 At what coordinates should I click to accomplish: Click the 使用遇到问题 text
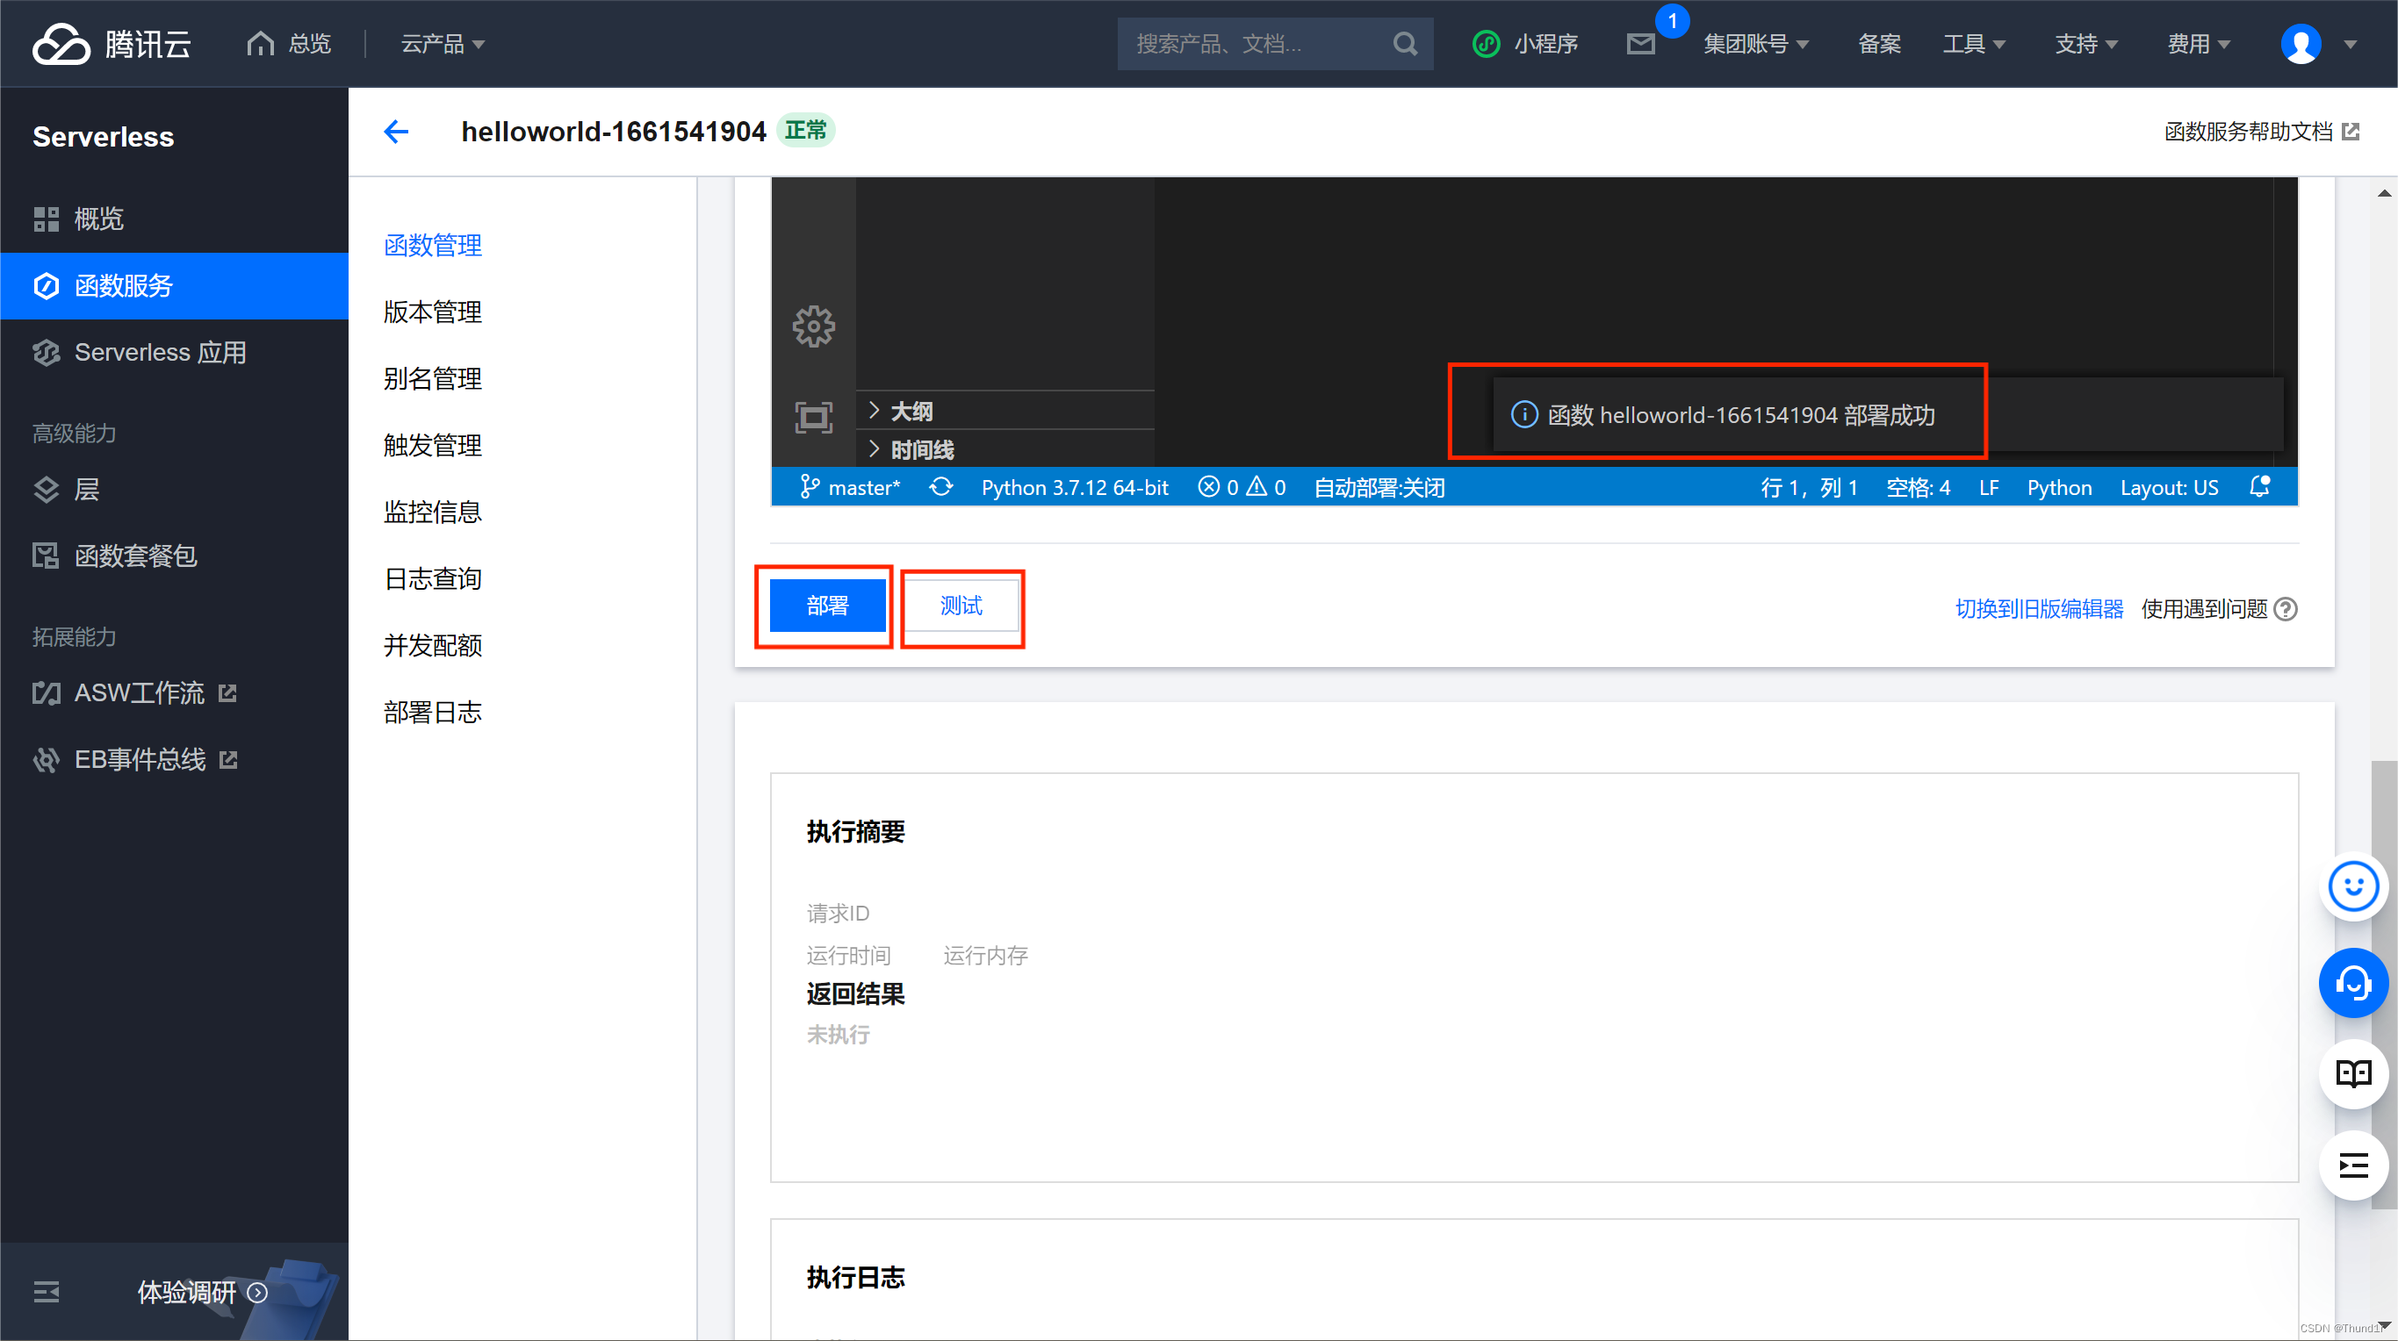pos(2203,608)
